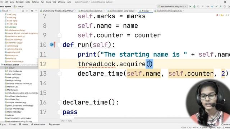This screenshot has height=129, width=230.
Task: Open the TODO tool window
Action: pyautogui.click(x=13, y=124)
